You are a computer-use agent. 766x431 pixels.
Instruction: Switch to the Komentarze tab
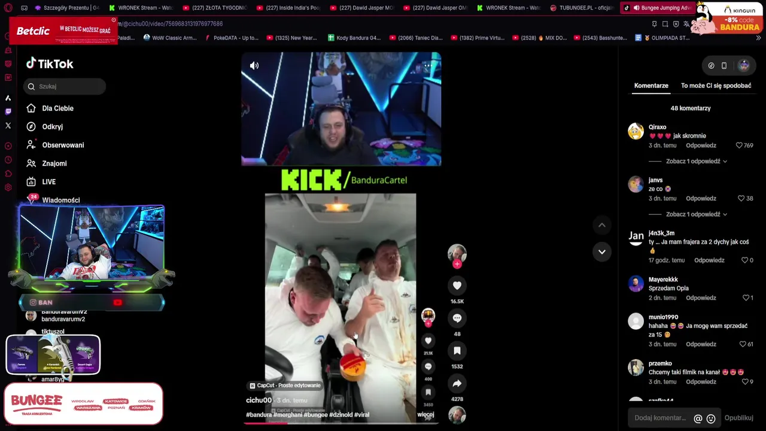click(x=651, y=86)
